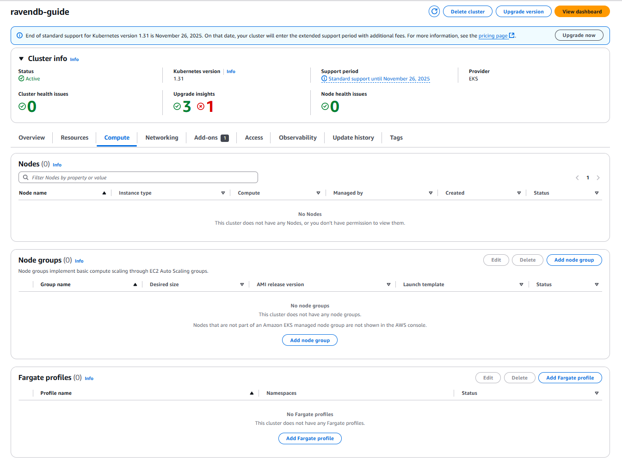
Task: Click the Active status text
Action: 33,79
